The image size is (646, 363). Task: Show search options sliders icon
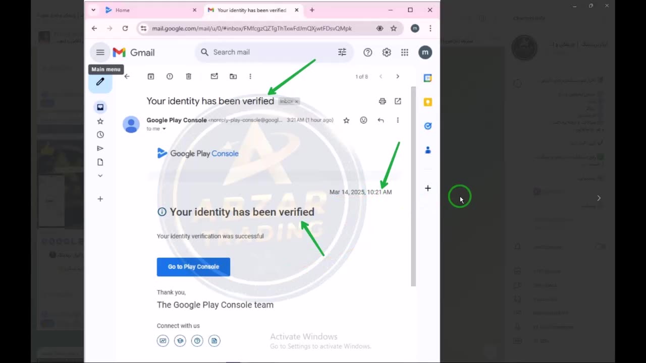[x=342, y=52]
